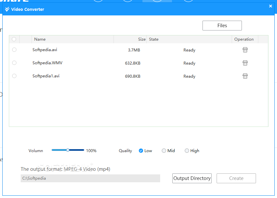Select the Softpedia.avi row checkbox
Viewport: 277px width, 198px height.
[14, 50]
